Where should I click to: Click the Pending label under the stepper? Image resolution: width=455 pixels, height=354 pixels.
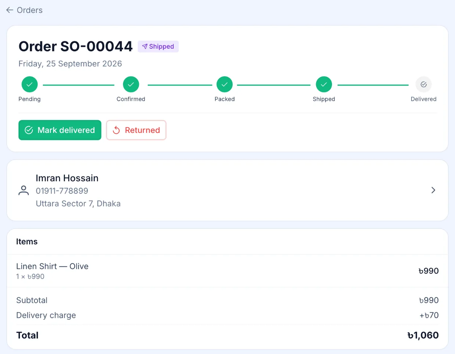point(30,99)
